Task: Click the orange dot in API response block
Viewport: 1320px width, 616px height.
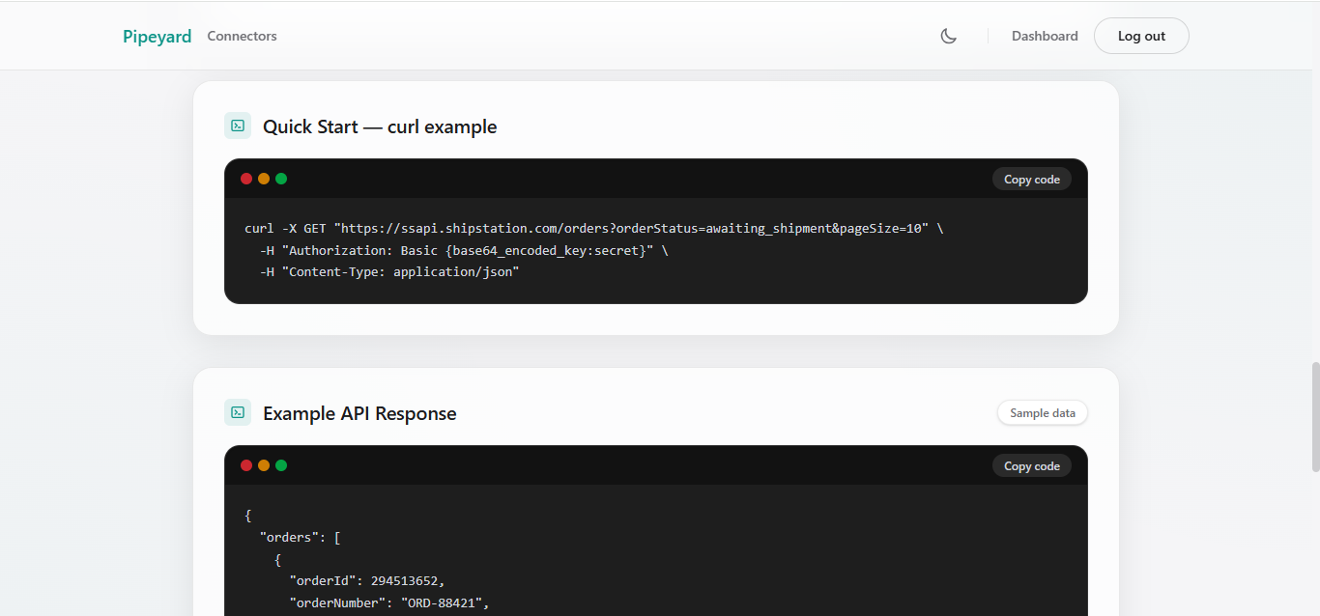Action: point(264,465)
